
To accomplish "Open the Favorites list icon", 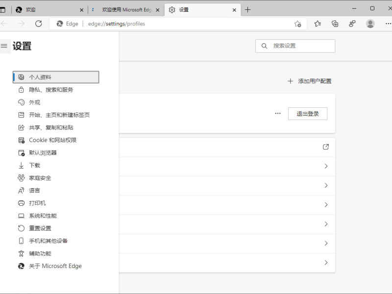I will [x=318, y=24].
